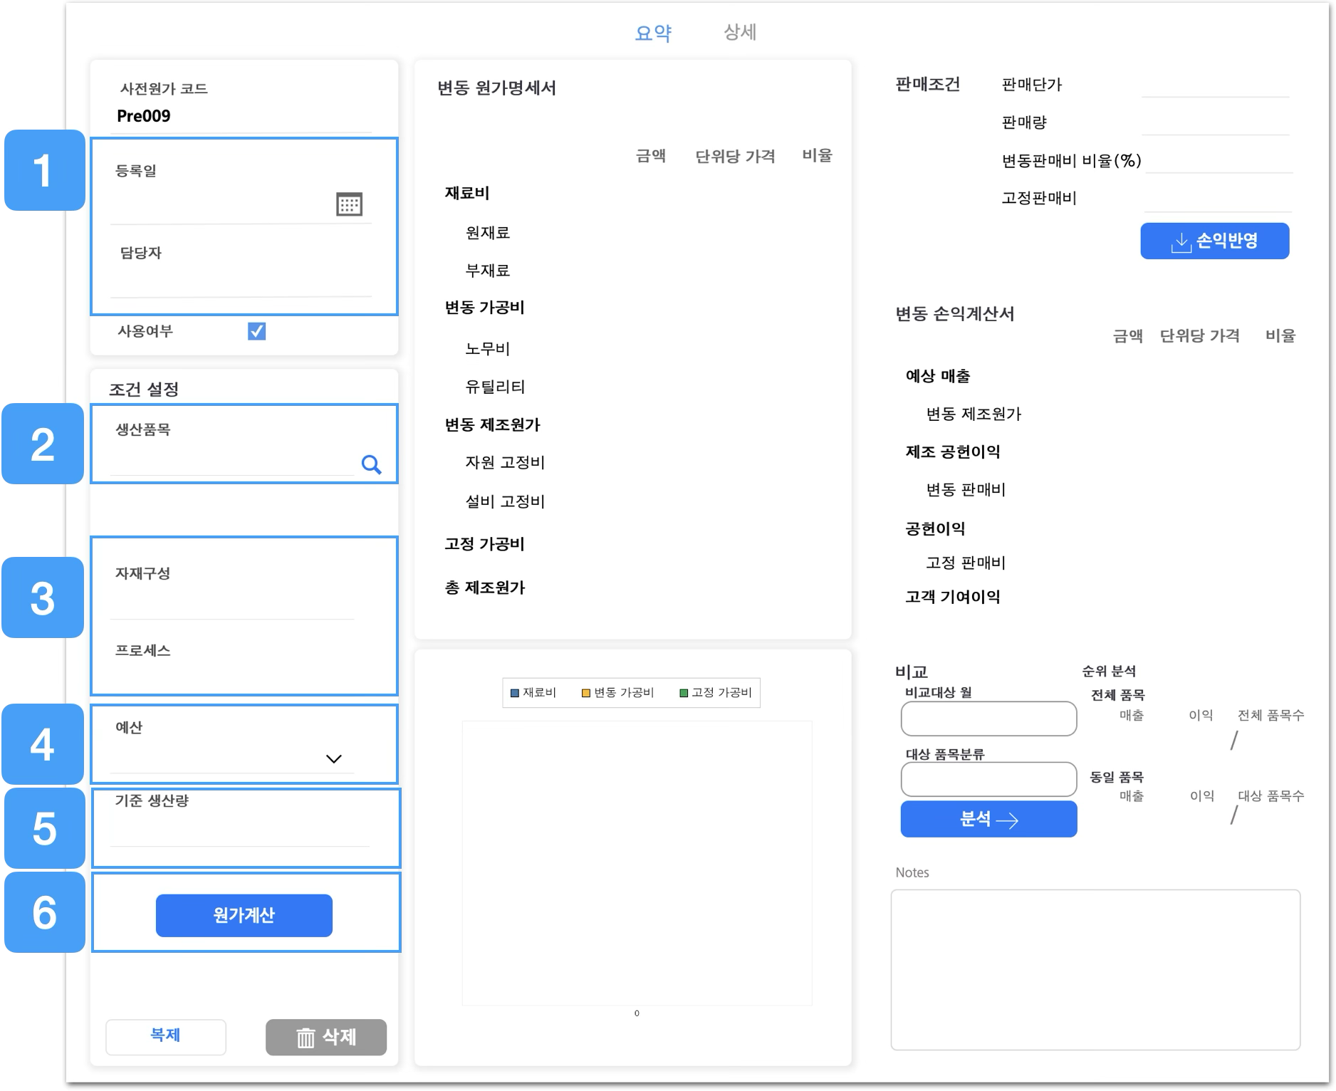Click the yellow 변동 가공비 legend square

[586, 693]
